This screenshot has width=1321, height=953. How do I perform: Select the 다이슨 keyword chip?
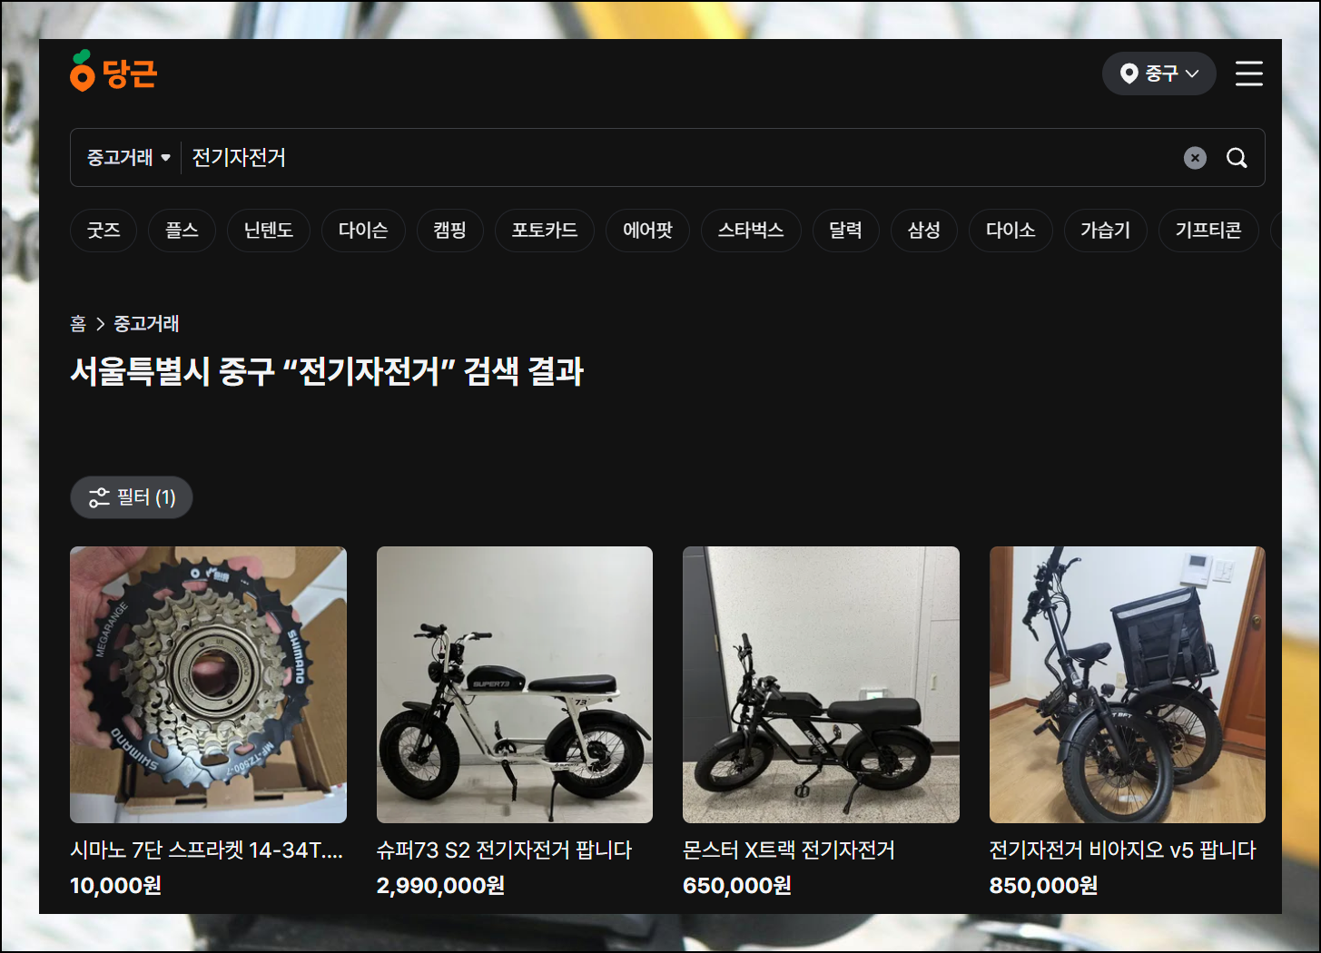point(363,231)
